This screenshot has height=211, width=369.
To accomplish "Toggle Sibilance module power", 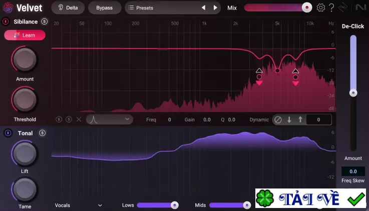I will coord(6,21).
